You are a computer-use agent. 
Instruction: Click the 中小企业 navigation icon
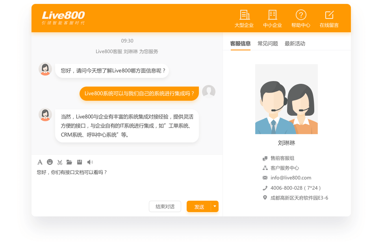pyautogui.click(x=272, y=18)
